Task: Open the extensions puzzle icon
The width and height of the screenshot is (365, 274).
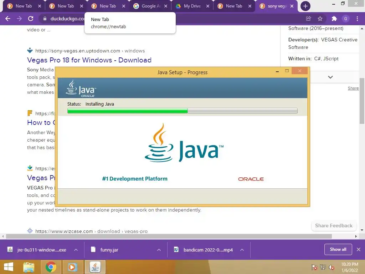Action: pos(334,19)
